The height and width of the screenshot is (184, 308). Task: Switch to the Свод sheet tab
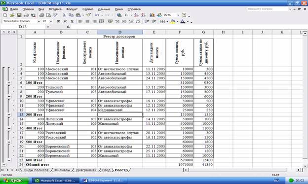[x=106, y=170]
